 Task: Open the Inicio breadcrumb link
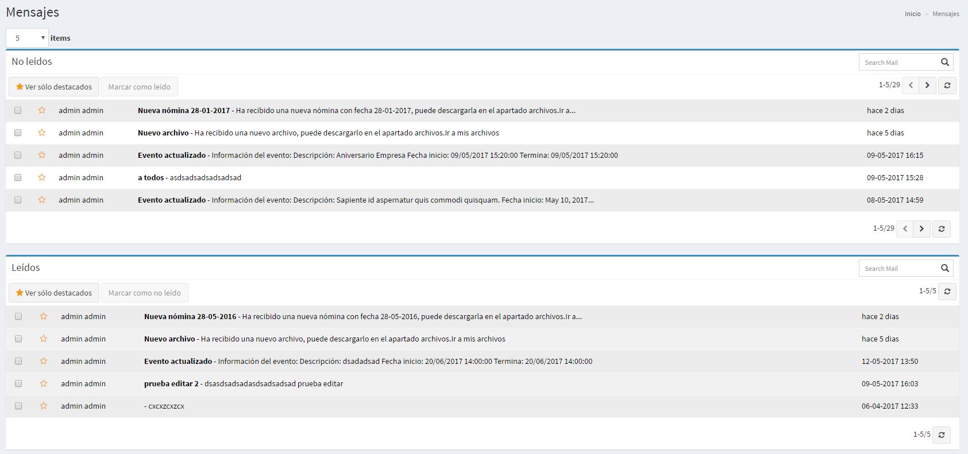pyautogui.click(x=912, y=14)
